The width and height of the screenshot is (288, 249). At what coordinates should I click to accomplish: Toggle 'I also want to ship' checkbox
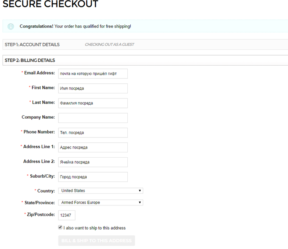coord(61,227)
